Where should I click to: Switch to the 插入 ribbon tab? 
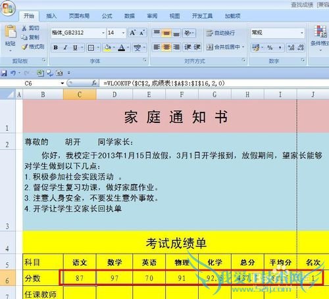[51, 16]
